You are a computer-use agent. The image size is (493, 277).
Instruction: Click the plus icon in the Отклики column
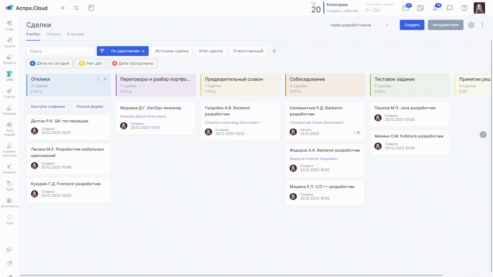pos(105,79)
